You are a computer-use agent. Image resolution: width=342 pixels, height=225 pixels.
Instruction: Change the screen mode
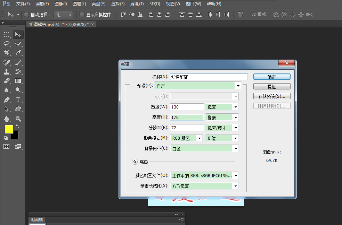click(18, 146)
